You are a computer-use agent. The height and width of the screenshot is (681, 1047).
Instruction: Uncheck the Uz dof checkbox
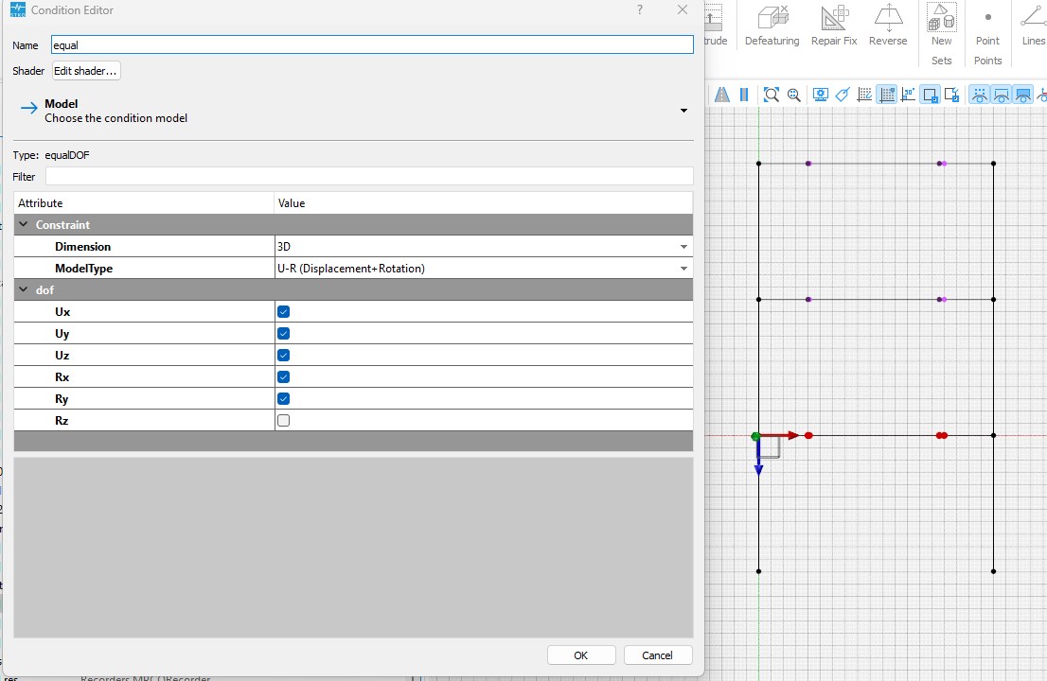coord(283,356)
